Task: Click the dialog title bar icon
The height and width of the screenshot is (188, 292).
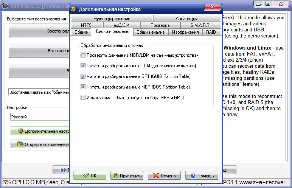Action: (74, 9)
